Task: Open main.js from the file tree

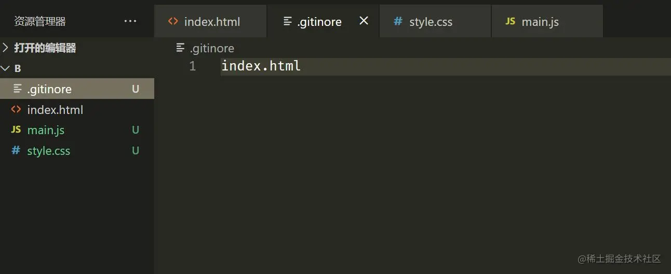Action: pos(46,130)
